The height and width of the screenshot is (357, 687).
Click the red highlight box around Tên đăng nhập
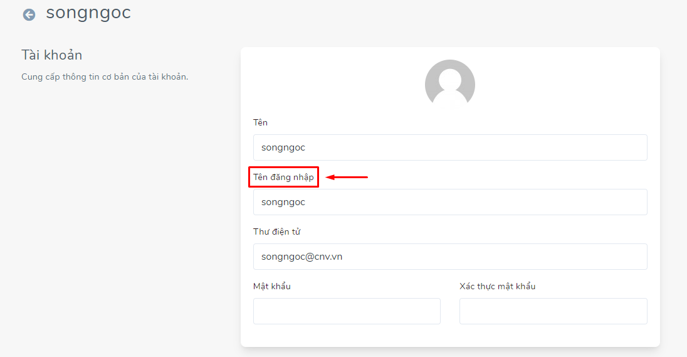coord(283,177)
